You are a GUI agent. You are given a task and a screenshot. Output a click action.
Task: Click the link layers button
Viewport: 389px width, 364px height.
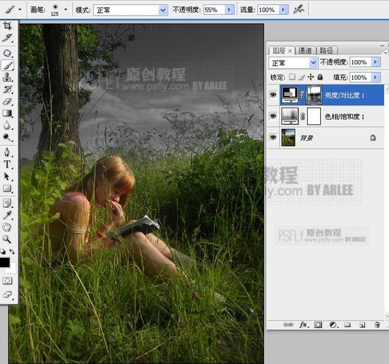pos(288,324)
